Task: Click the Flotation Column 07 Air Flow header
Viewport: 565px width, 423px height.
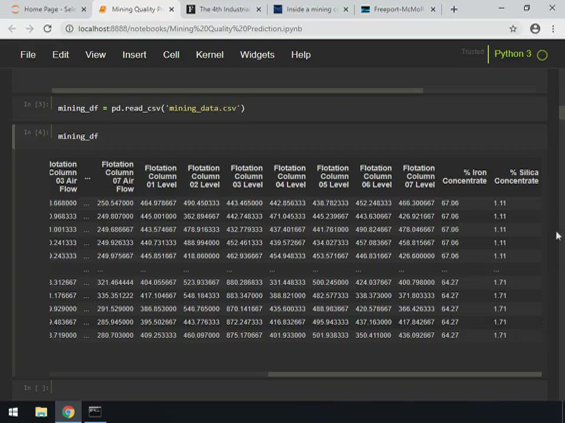Action: (x=118, y=176)
